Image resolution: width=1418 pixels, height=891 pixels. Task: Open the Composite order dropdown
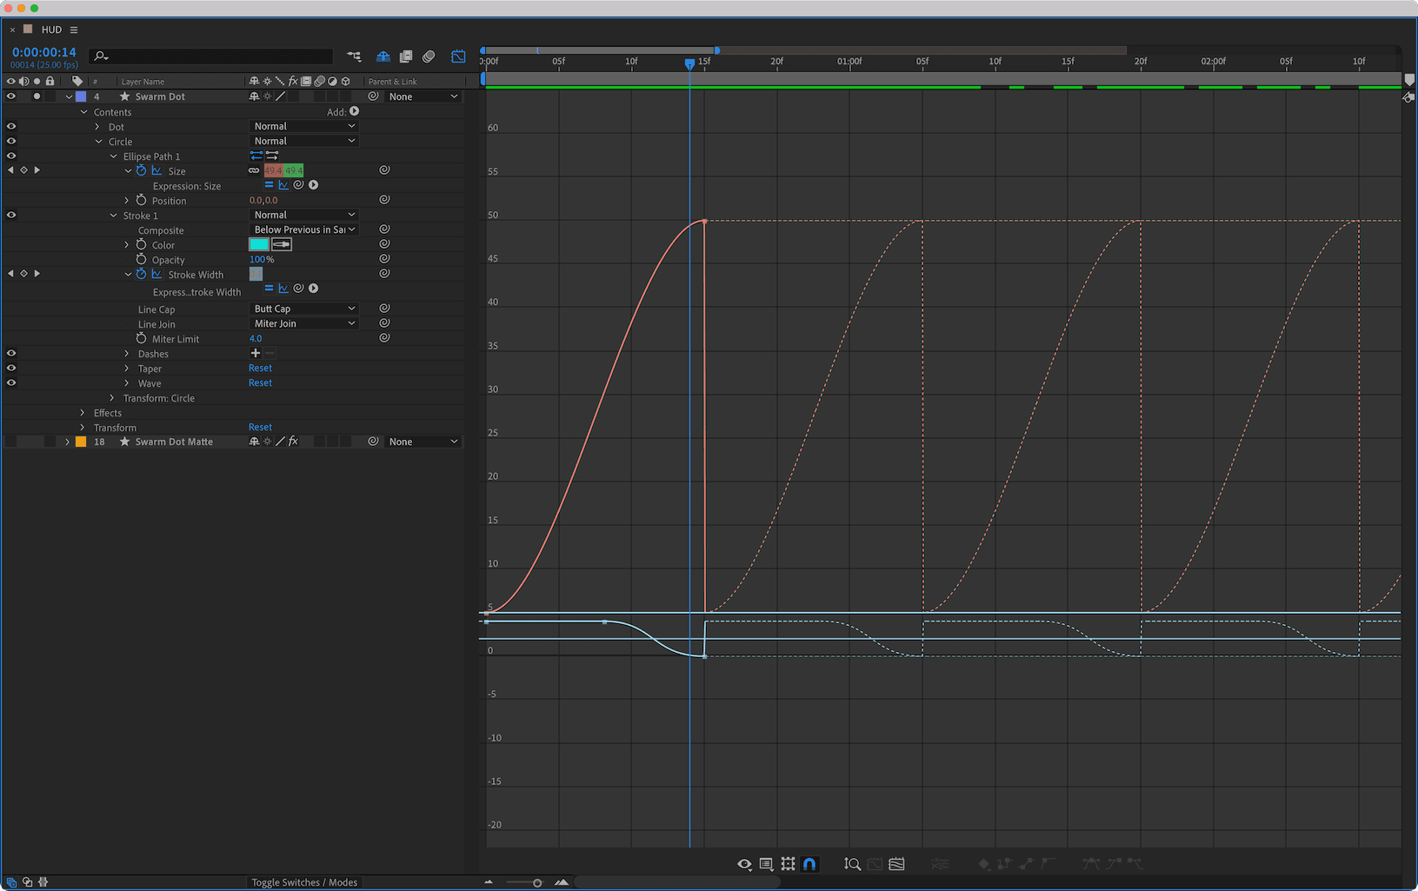click(x=303, y=229)
